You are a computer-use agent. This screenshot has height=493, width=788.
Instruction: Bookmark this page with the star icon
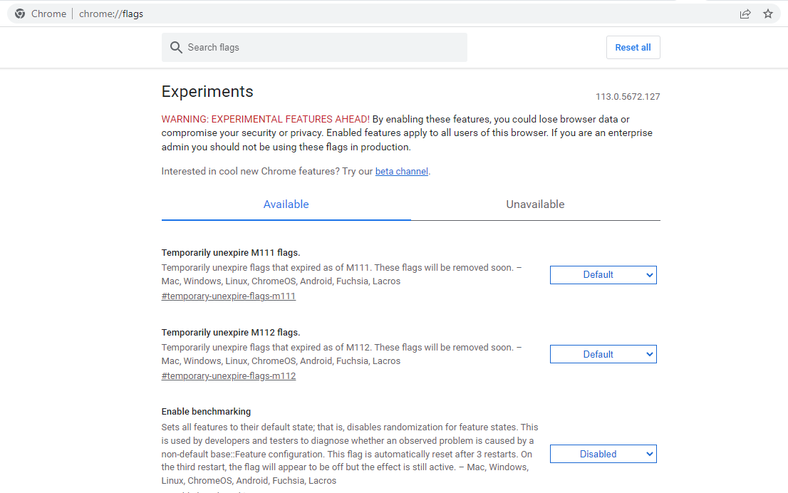pos(768,14)
